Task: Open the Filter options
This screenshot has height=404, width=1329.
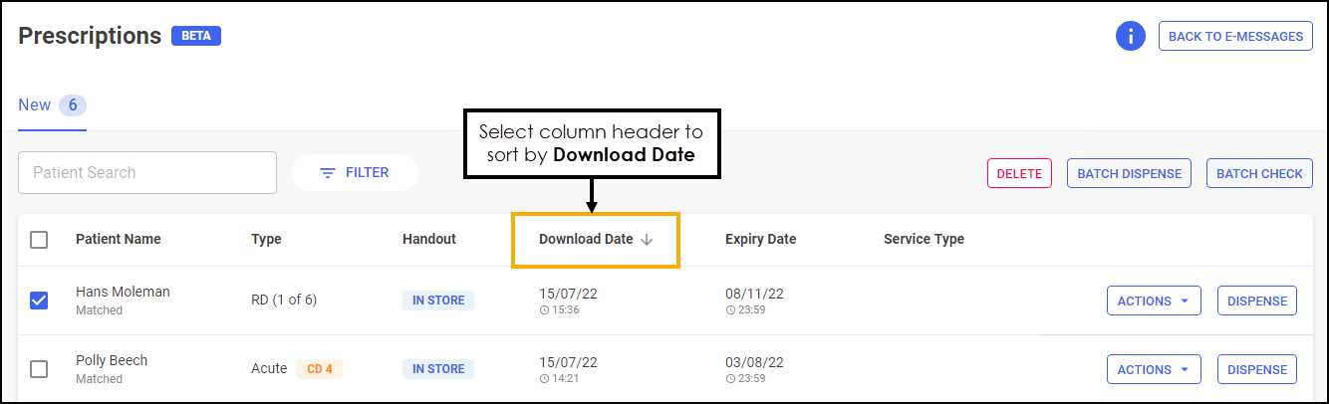Action: [355, 173]
